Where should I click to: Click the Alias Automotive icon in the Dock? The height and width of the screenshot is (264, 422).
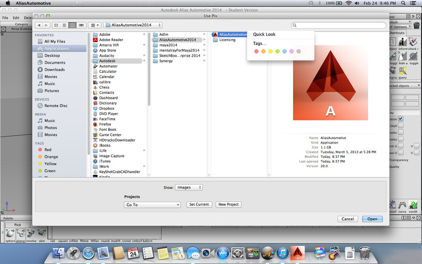click(x=297, y=253)
